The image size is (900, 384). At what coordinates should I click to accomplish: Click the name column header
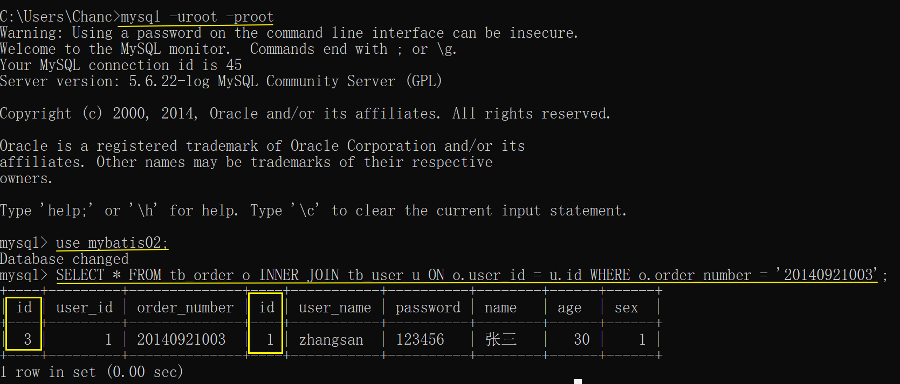coord(500,308)
